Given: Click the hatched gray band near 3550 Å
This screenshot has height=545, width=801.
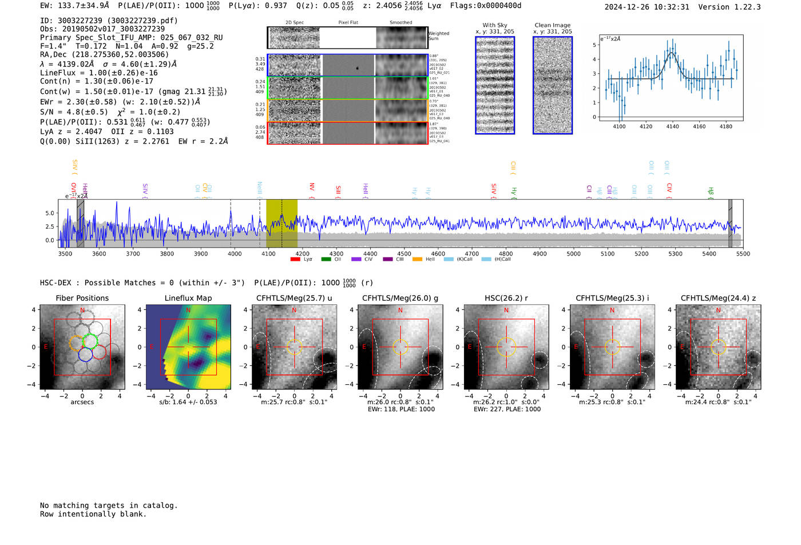Looking at the screenshot, I should click(x=81, y=224).
